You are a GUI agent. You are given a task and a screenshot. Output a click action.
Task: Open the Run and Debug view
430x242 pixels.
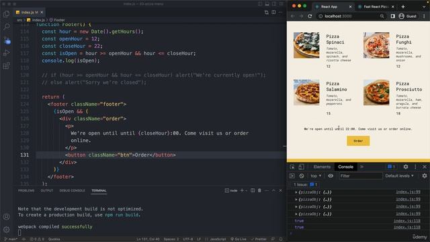tap(6, 53)
